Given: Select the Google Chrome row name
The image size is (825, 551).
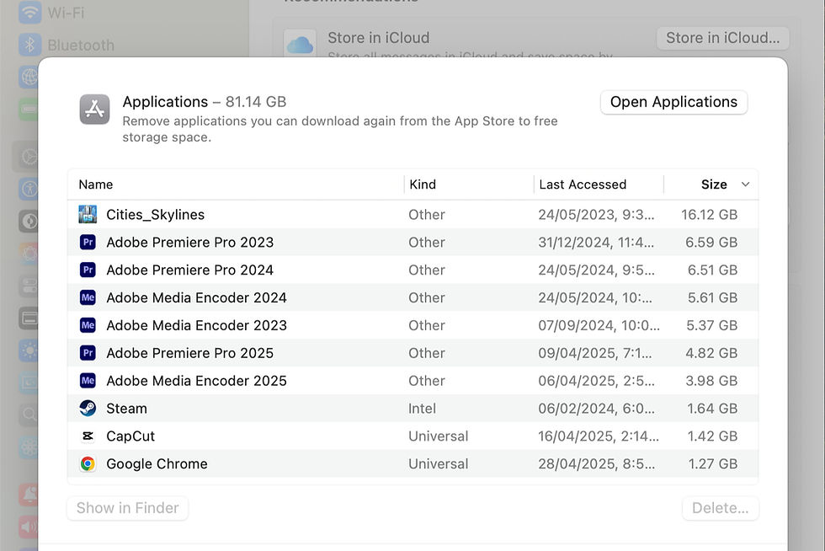Looking at the screenshot, I should 157,463.
